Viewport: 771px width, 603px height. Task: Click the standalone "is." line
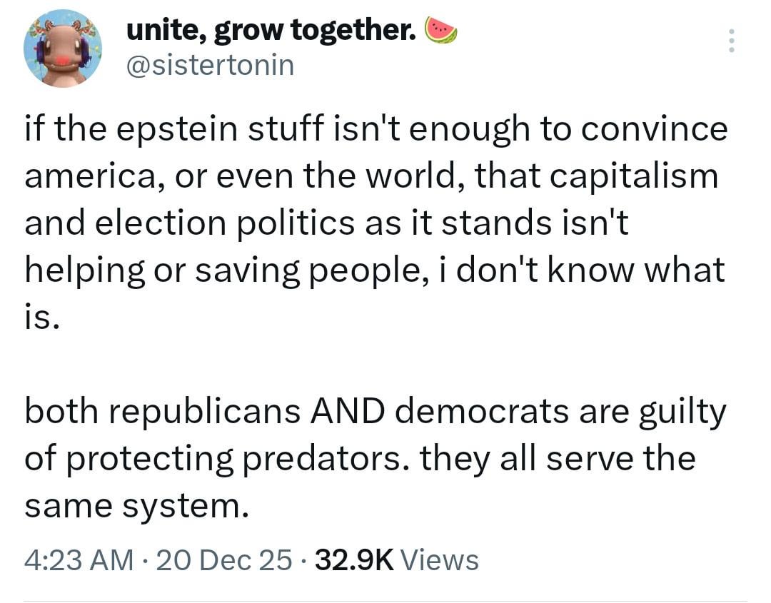coord(41,316)
